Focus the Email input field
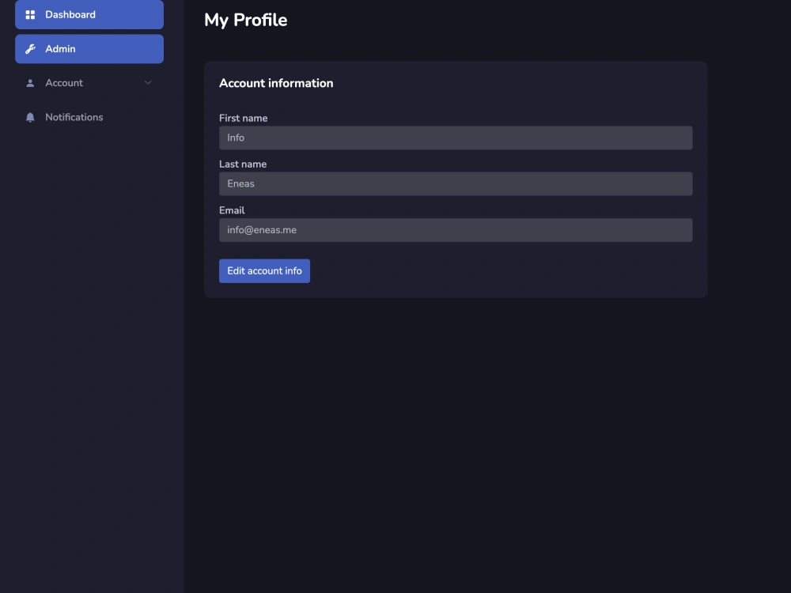This screenshot has width=791, height=593. tap(456, 230)
